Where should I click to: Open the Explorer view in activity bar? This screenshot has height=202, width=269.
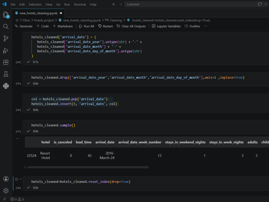tap(6, 15)
